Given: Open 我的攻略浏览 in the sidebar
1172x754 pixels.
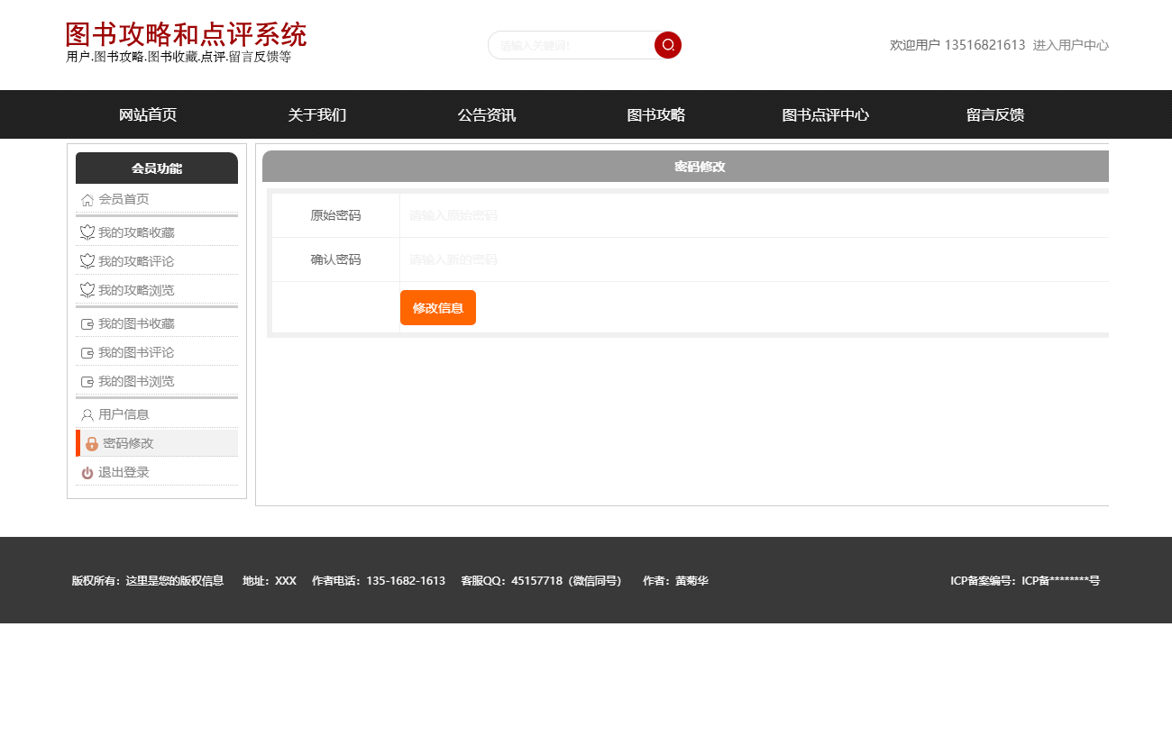Looking at the screenshot, I should [x=136, y=290].
